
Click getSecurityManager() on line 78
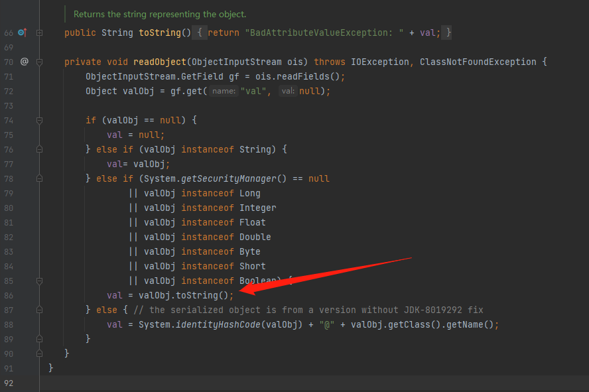(x=233, y=178)
